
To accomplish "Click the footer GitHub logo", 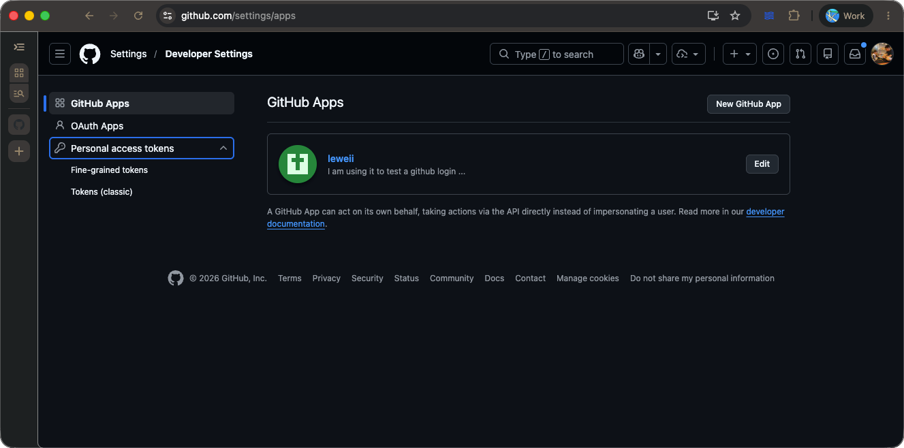I will 176,278.
